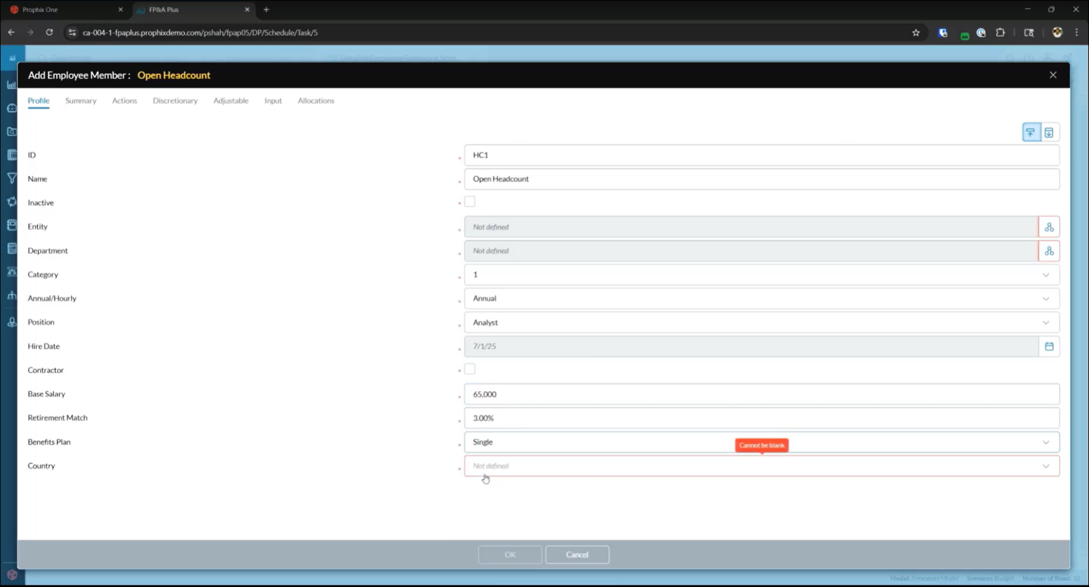
Task: Enable the Contractor checkbox
Action: [470, 369]
